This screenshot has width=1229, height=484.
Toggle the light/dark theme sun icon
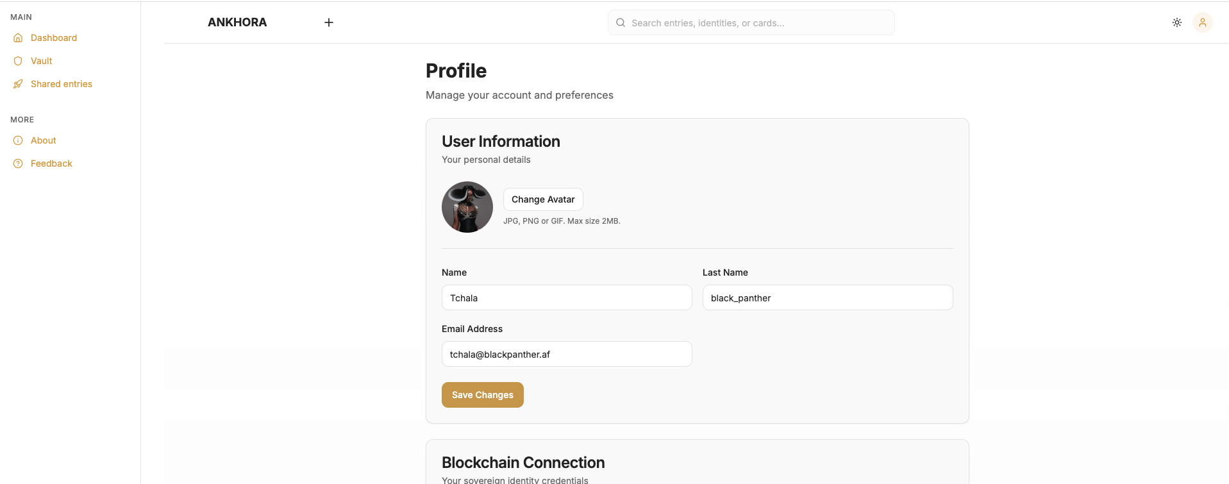tap(1177, 22)
